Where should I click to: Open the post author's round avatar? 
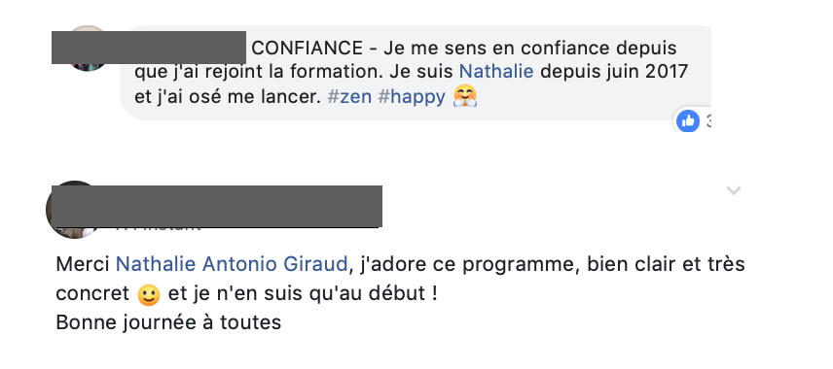tap(73, 210)
